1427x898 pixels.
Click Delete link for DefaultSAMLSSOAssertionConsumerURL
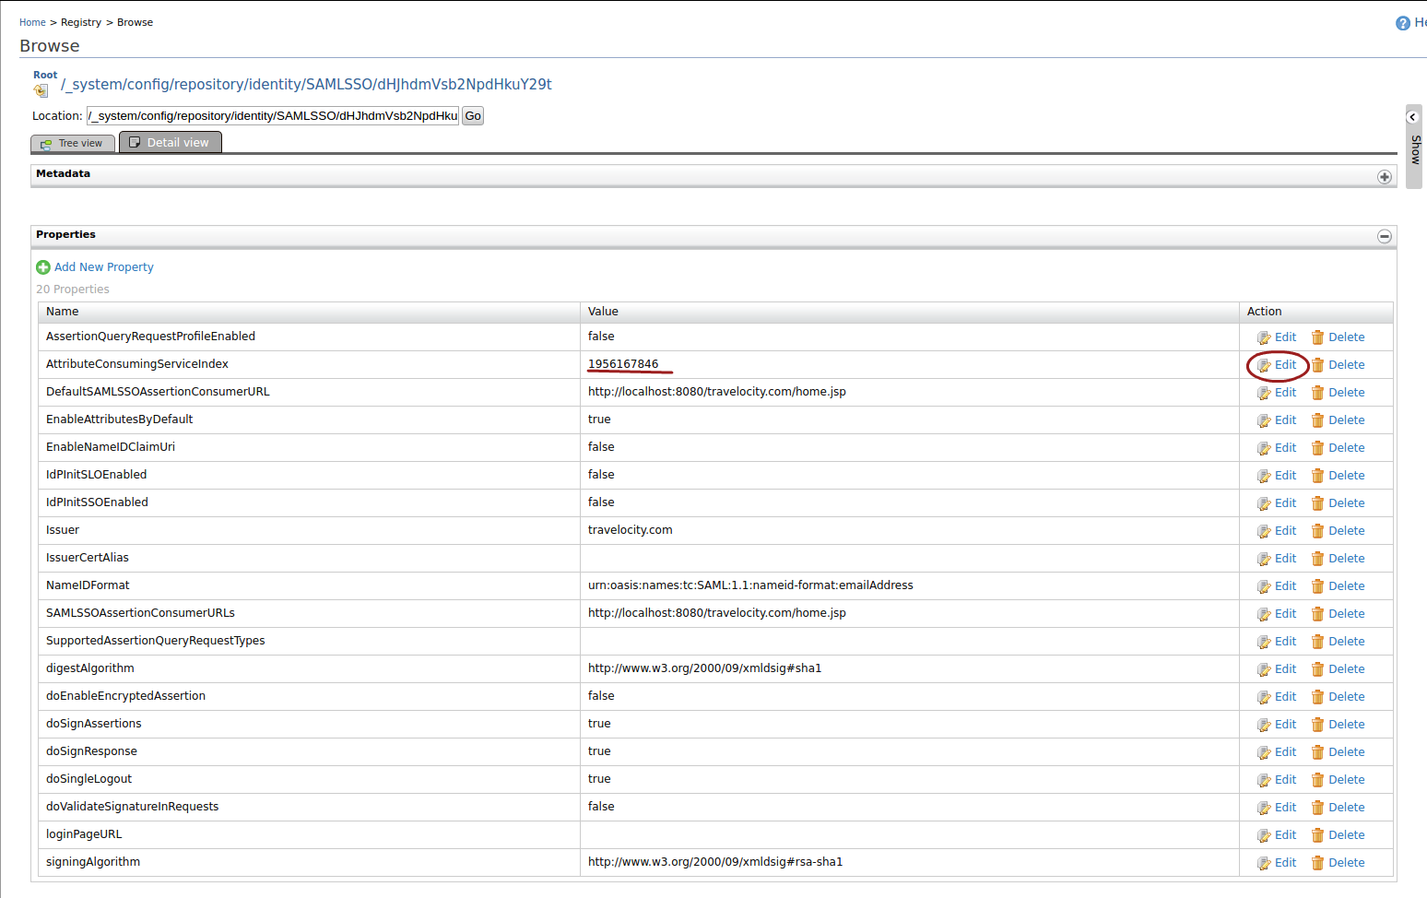point(1347,393)
